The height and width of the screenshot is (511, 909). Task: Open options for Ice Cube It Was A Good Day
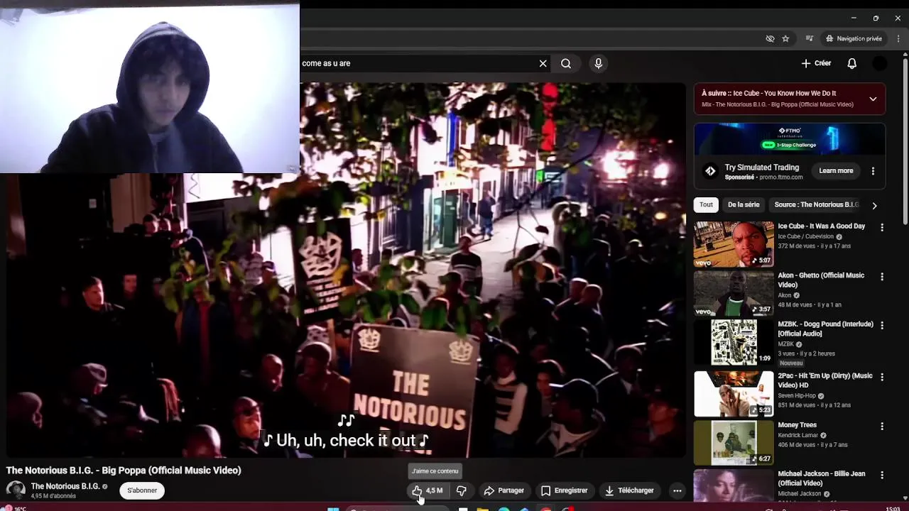882,228
